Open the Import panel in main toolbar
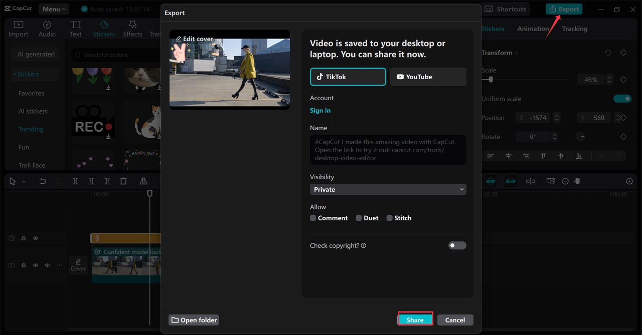Screen dimensions: 642x335 coord(18,29)
